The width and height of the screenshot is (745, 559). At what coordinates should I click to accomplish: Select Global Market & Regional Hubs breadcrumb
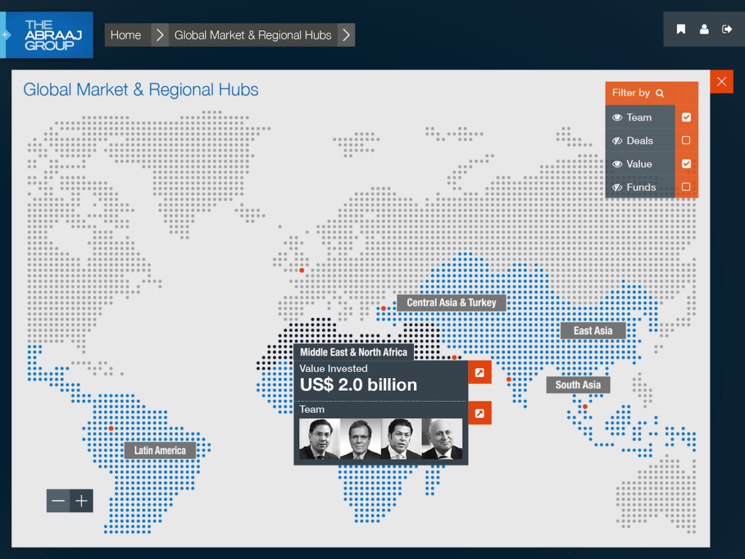(x=253, y=35)
